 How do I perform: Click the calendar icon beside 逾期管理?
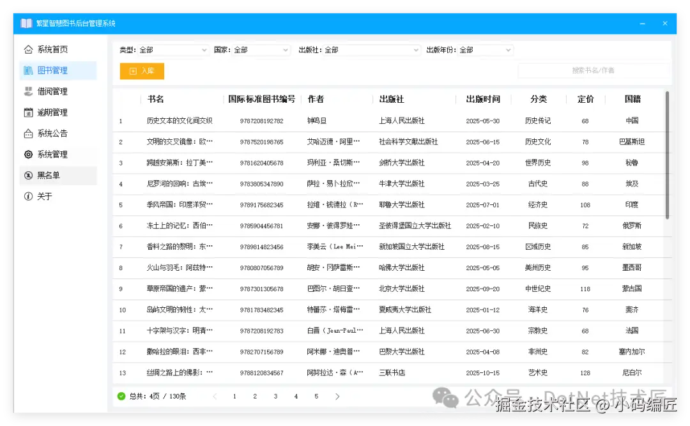28,112
